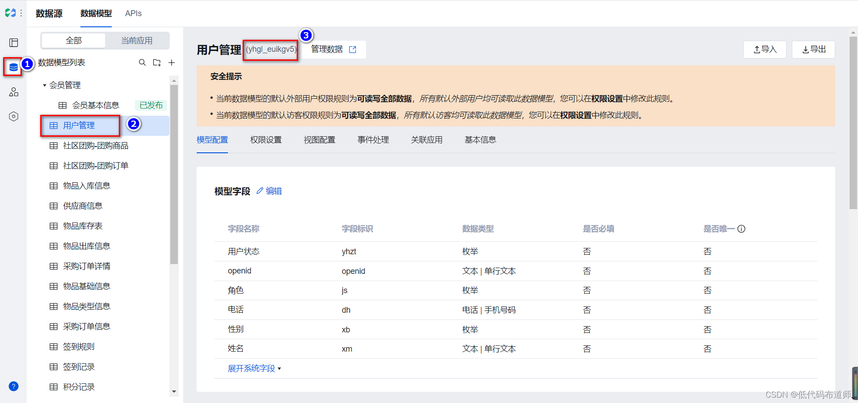
Task: Click the table icon of 积分记录
Action: click(54, 387)
